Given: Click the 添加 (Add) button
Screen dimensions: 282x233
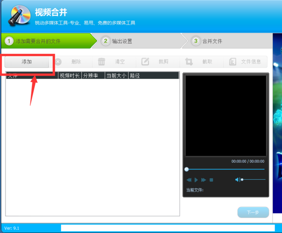Looking at the screenshot, I should tap(26, 62).
